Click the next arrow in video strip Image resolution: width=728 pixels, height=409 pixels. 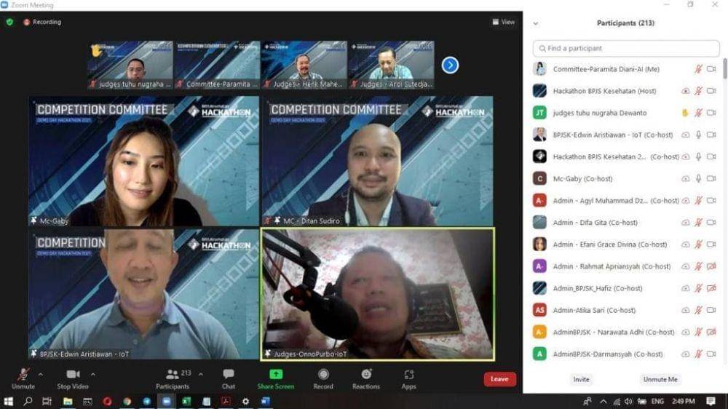coord(450,65)
